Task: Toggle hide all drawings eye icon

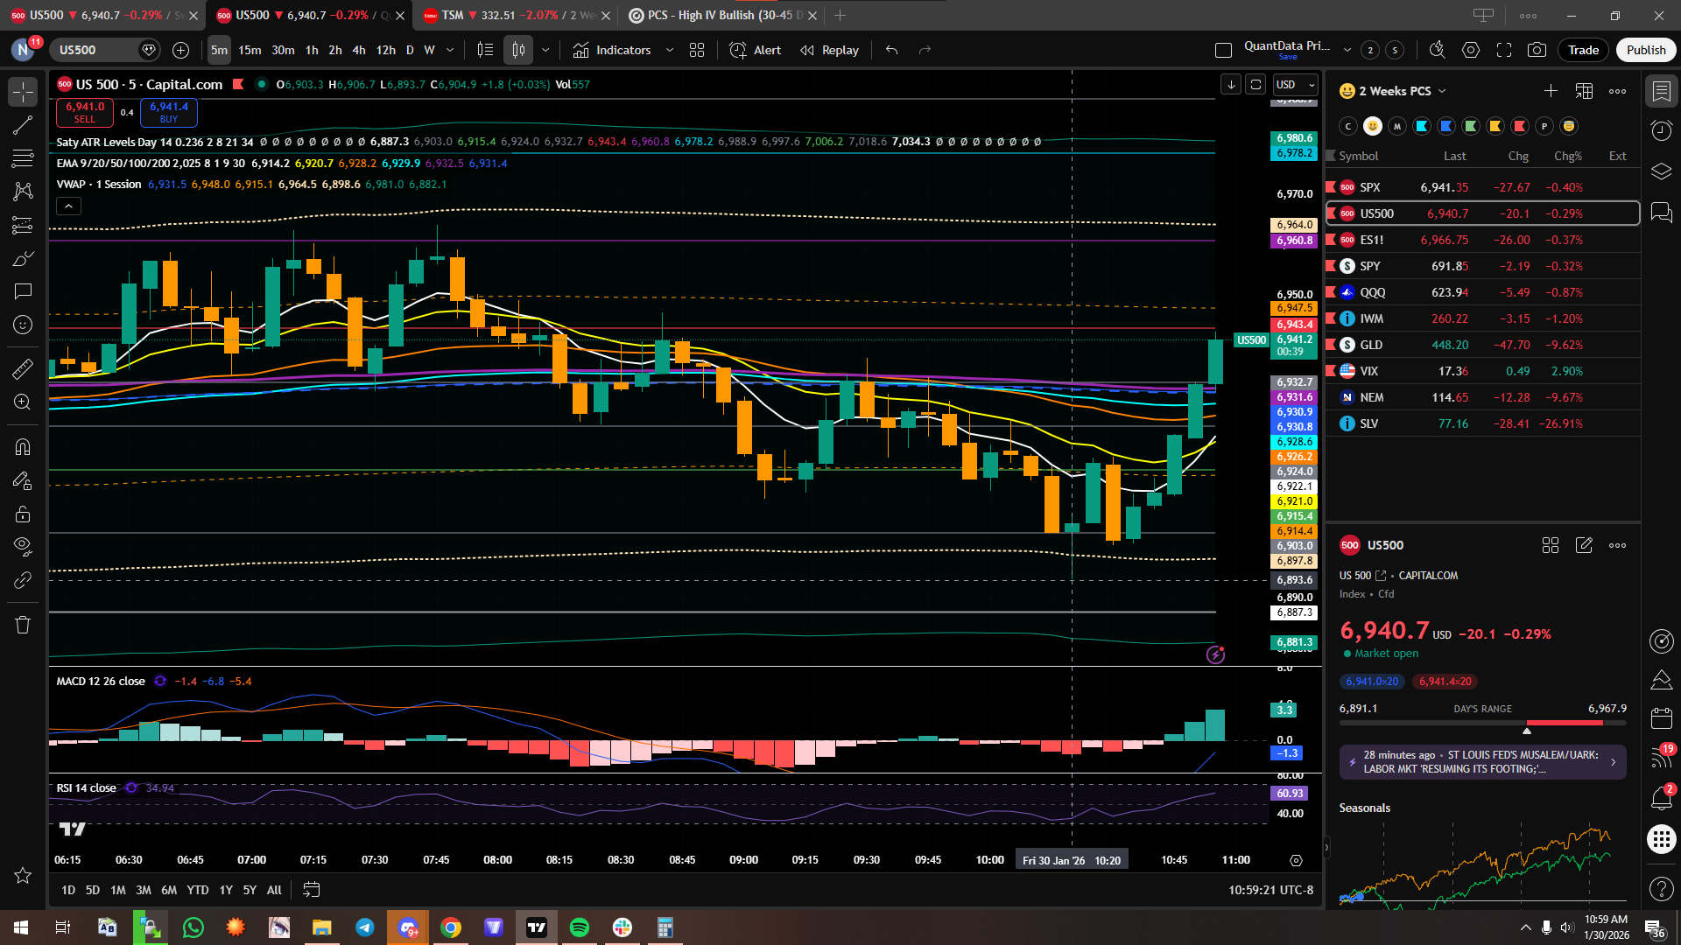Action: [23, 546]
